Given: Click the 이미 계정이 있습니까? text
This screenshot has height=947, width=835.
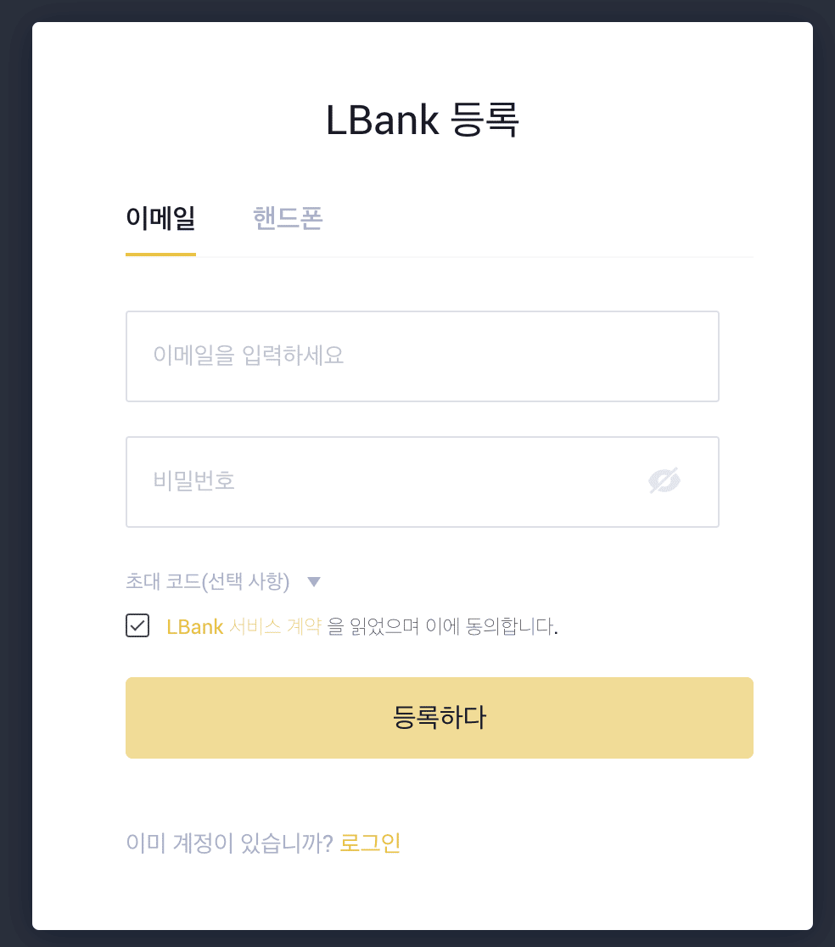Looking at the screenshot, I should (229, 843).
